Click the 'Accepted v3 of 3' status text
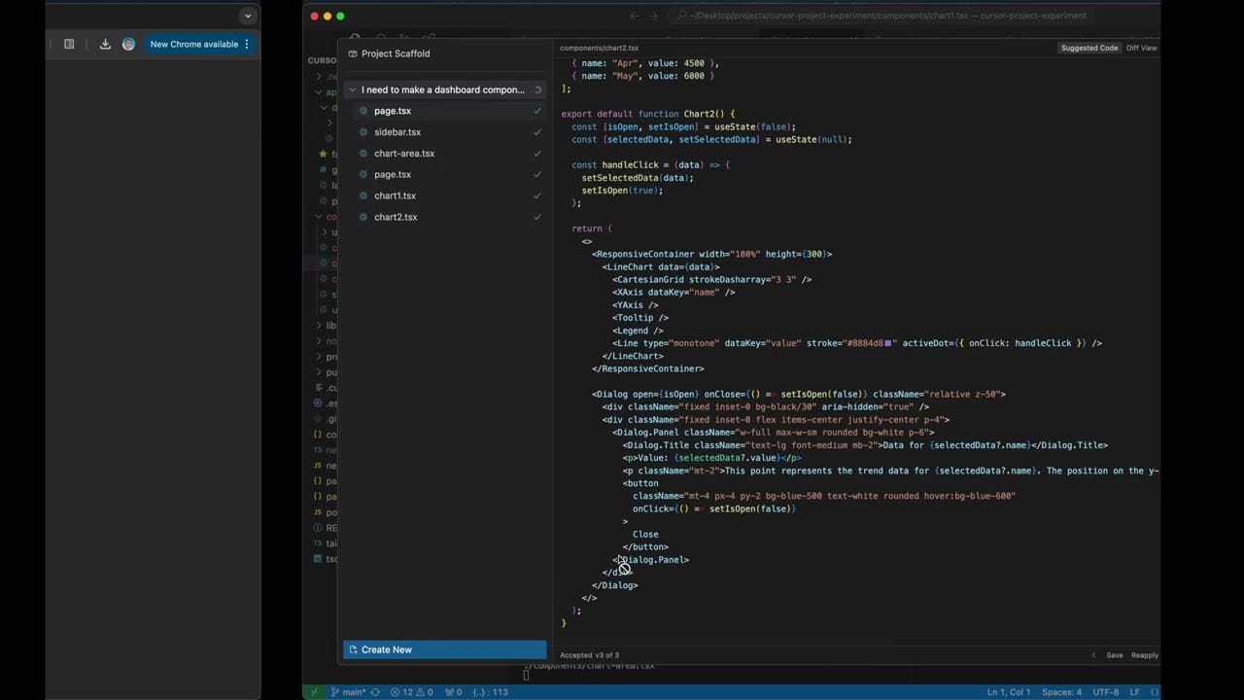1244x700 pixels. click(x=589, y=655)
